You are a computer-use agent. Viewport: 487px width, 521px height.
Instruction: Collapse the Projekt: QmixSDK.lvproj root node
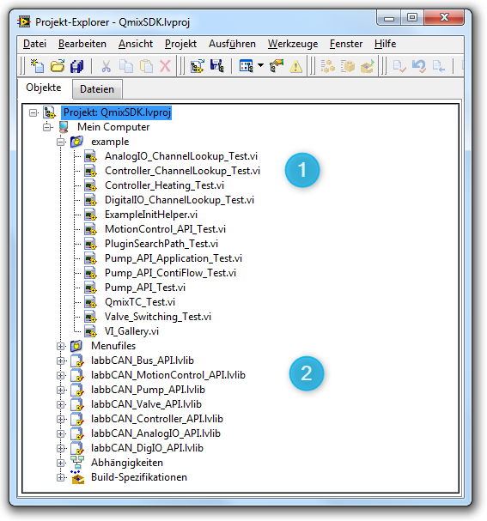pos(33,113)
